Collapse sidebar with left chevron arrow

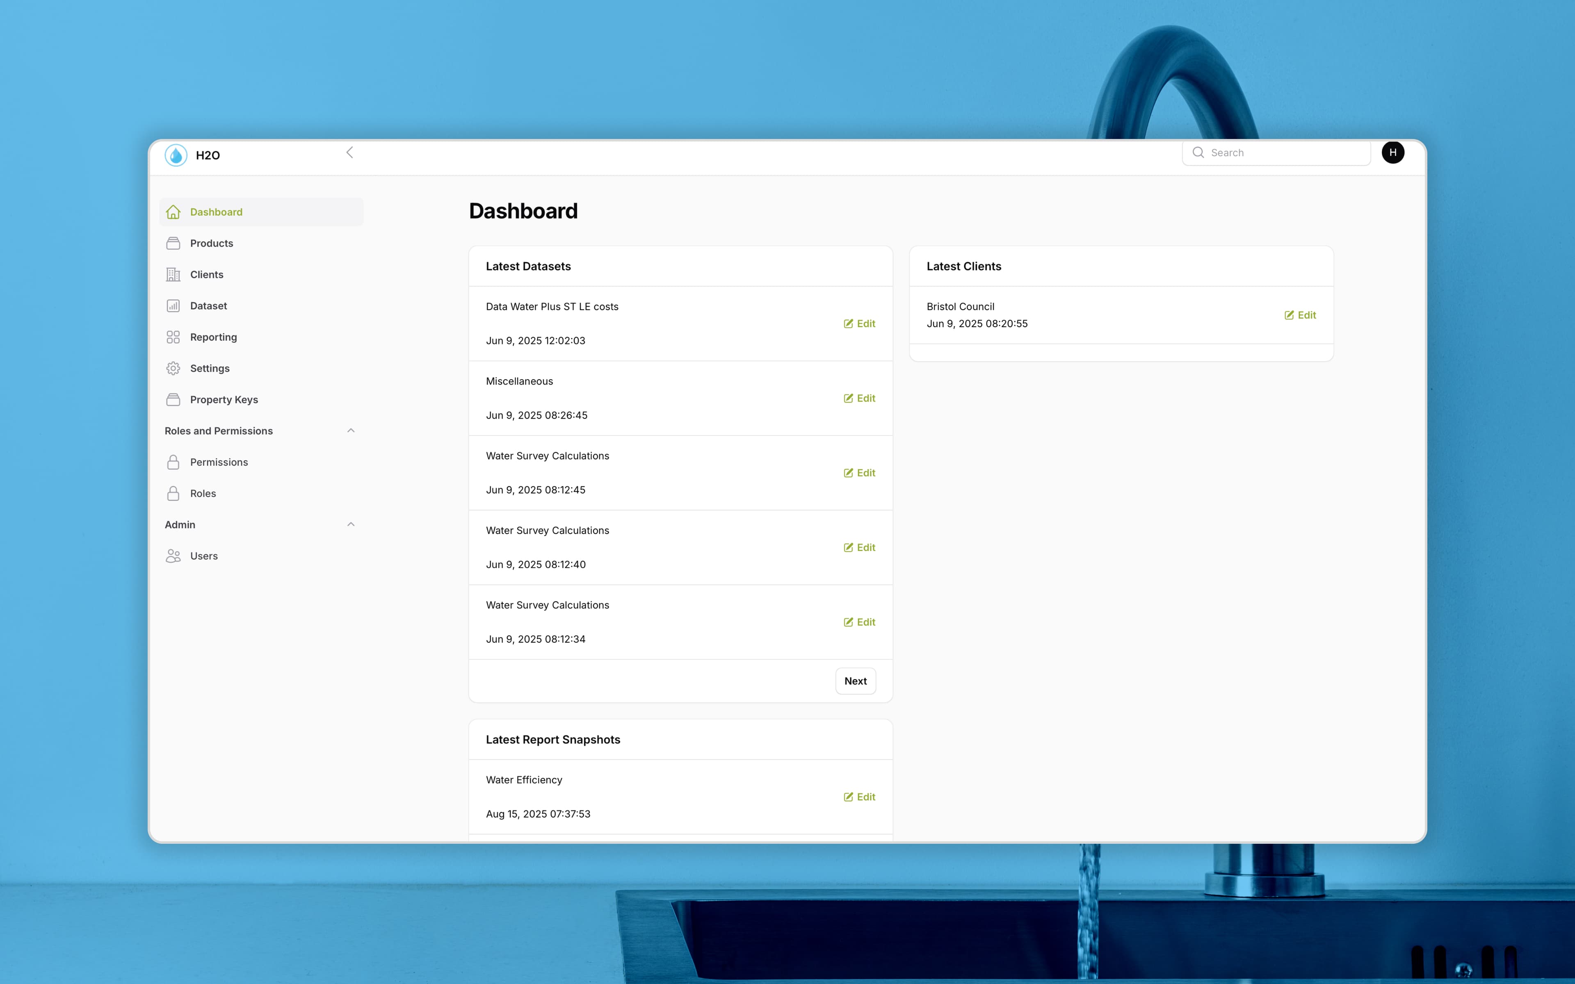point(349,152)
